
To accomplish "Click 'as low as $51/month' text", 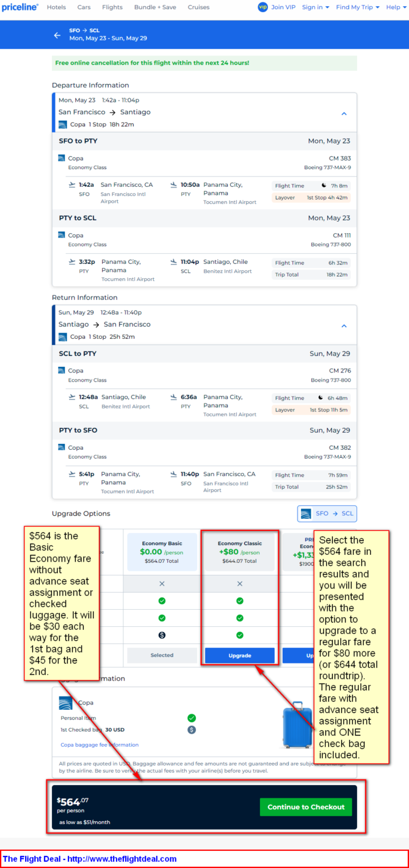I will tap(85, 823).
